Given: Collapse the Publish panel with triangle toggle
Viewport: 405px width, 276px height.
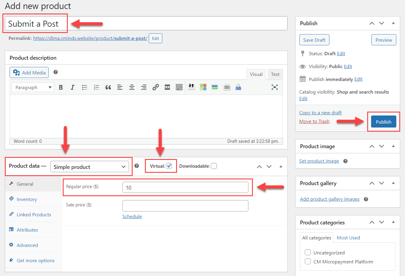Looking at the screenshot, I should click(393, 23).
